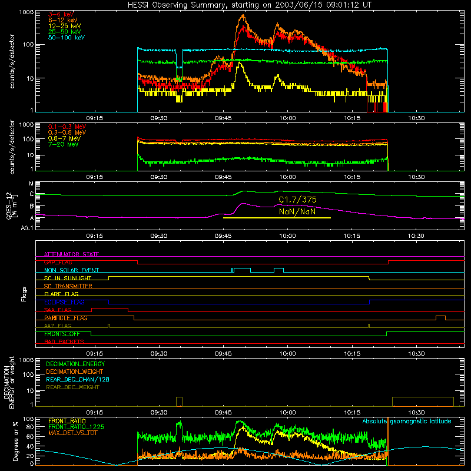Click the SAA_FLAG label
Viewport: 471px width, 471px height.
(58, 310)
